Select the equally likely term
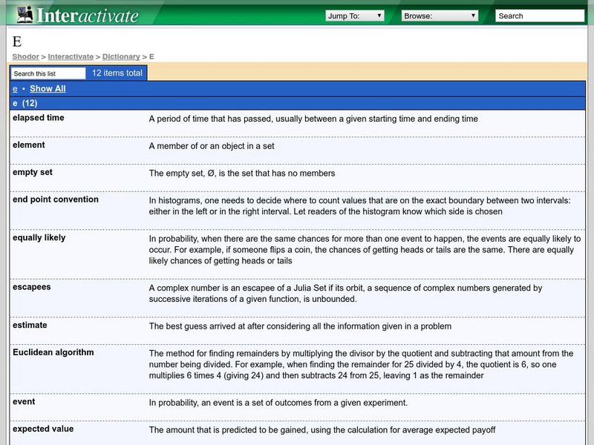594x445 pixels. [x=39, y=238]
